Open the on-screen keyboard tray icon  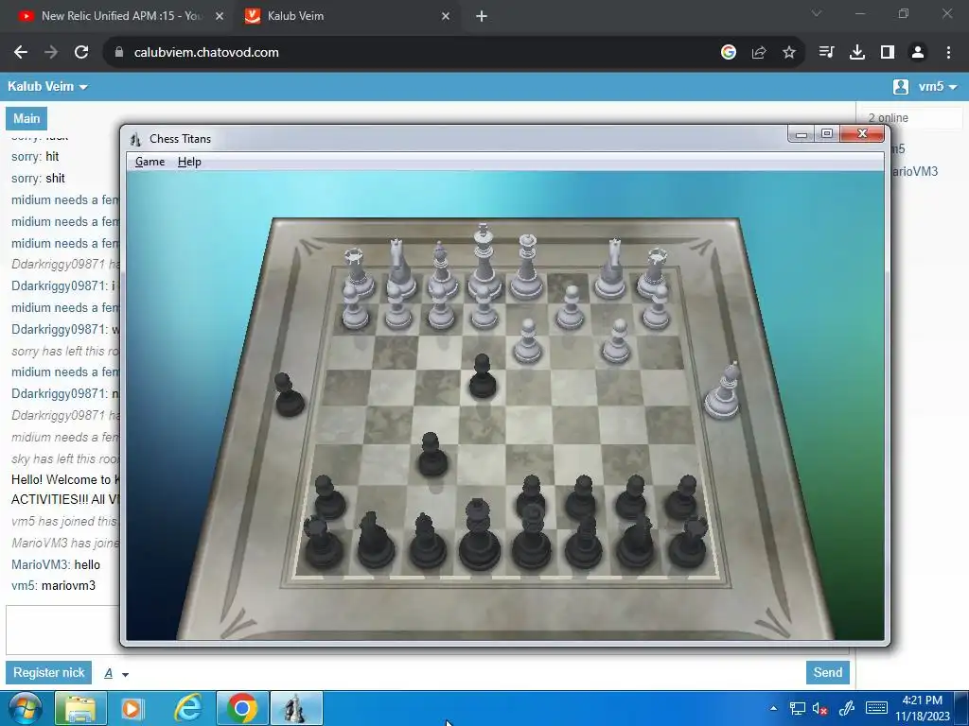click(x=876, y=708)
